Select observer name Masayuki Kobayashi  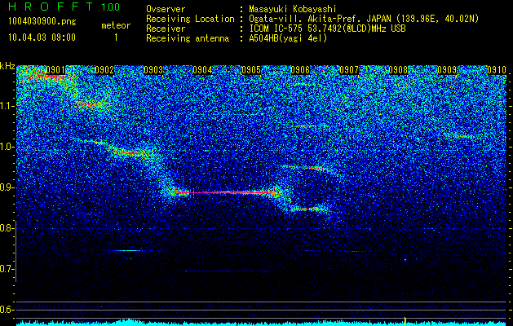(292, 9)
